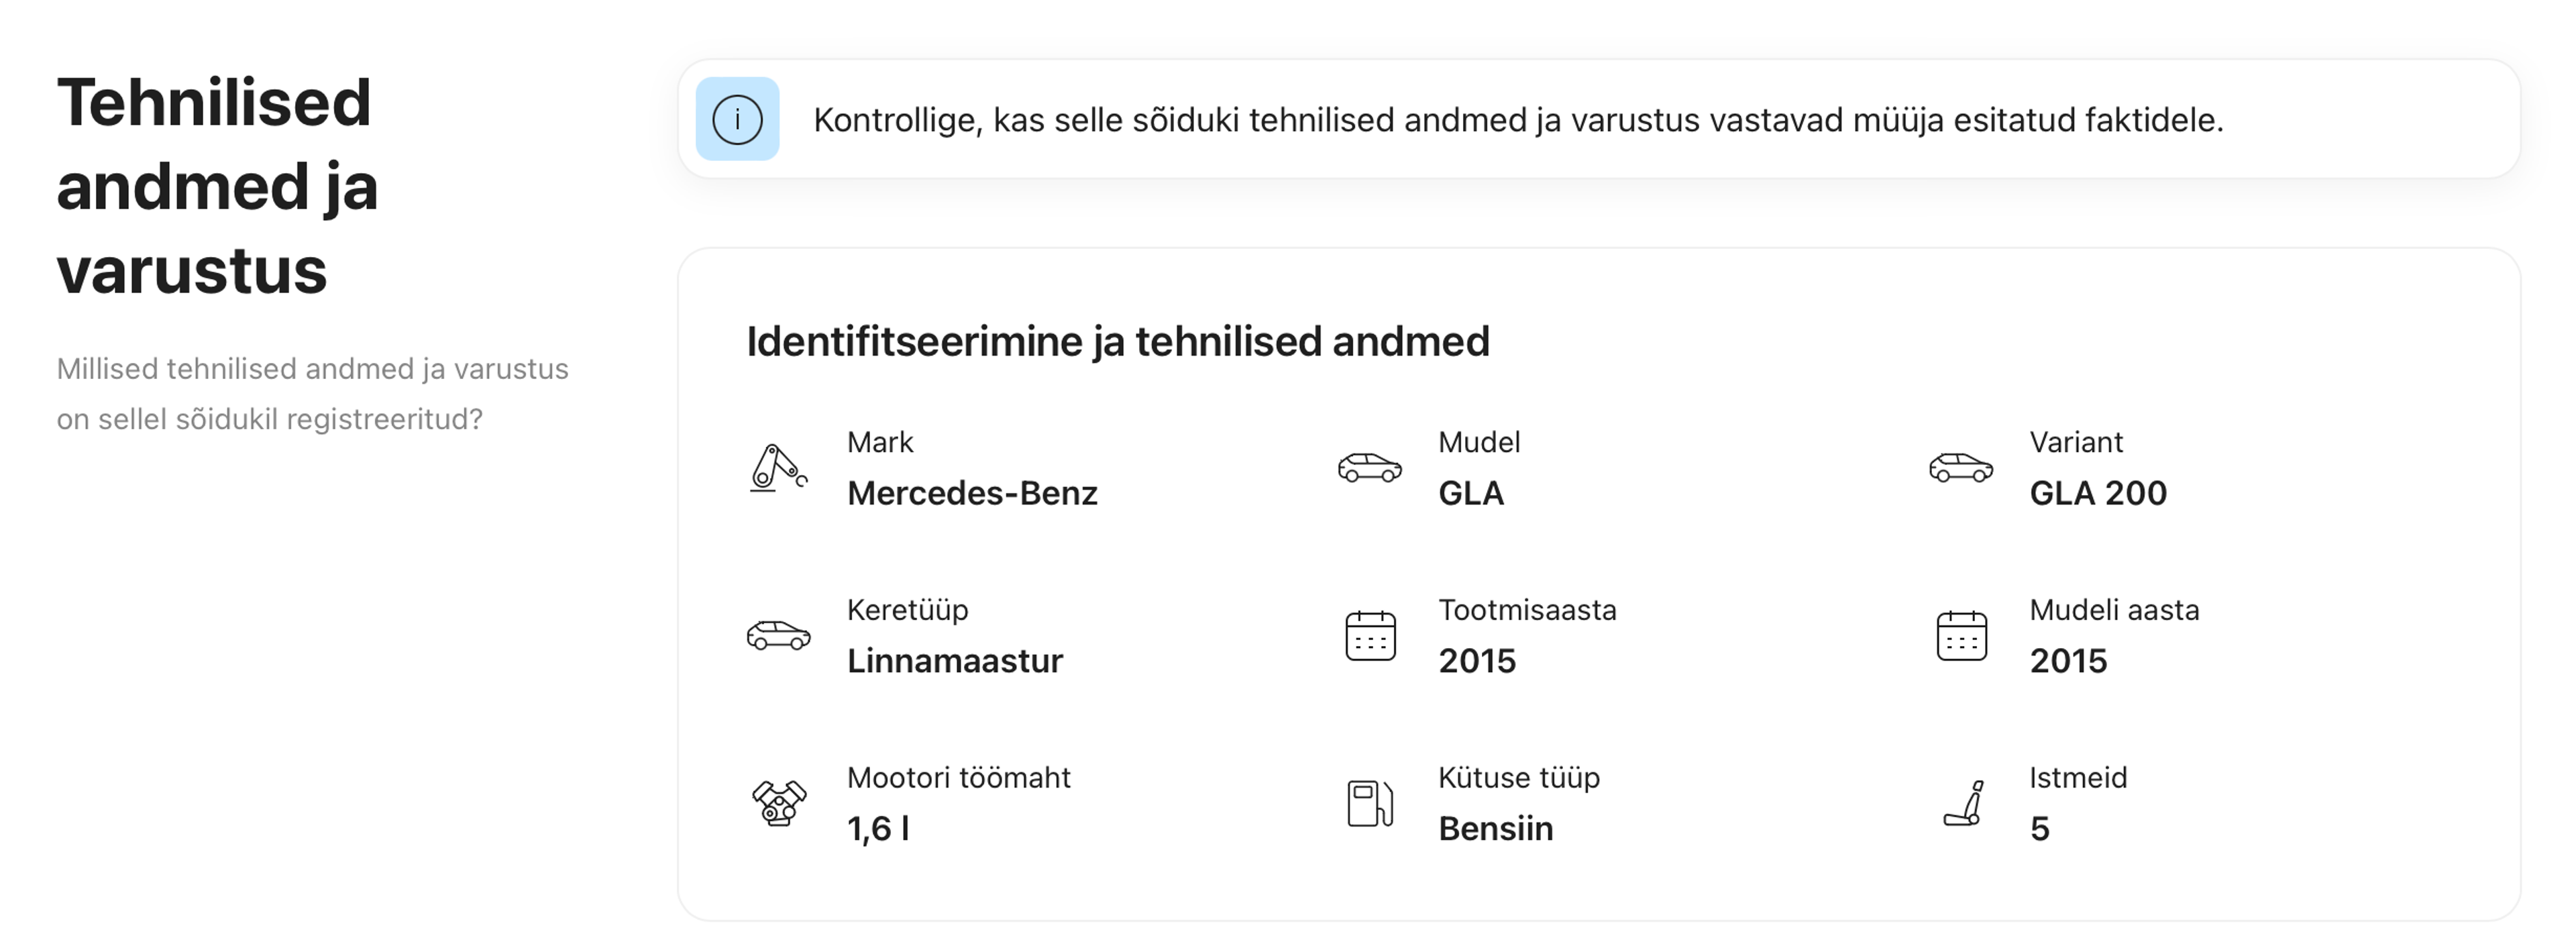Click the GLA 200 variant value

pyautogui.click(x=2097, y=493)
